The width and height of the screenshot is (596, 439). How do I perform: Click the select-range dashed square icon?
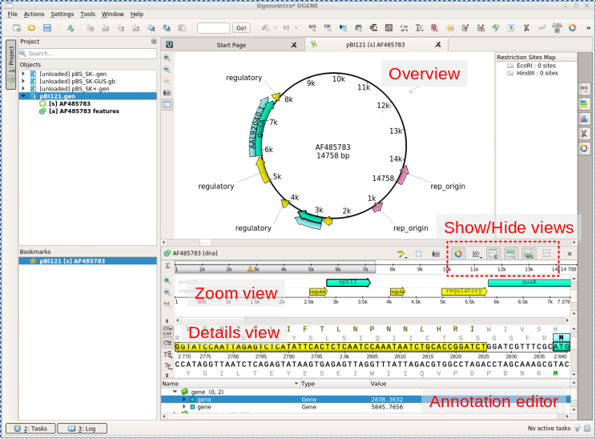coord(418,254)
